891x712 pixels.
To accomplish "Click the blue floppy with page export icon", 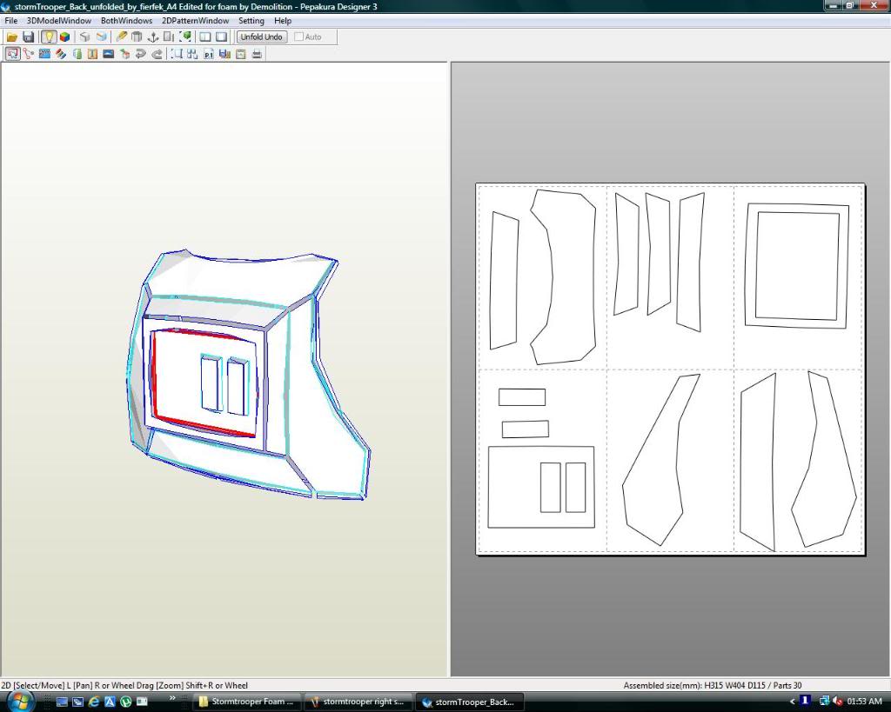I will 224,54.
